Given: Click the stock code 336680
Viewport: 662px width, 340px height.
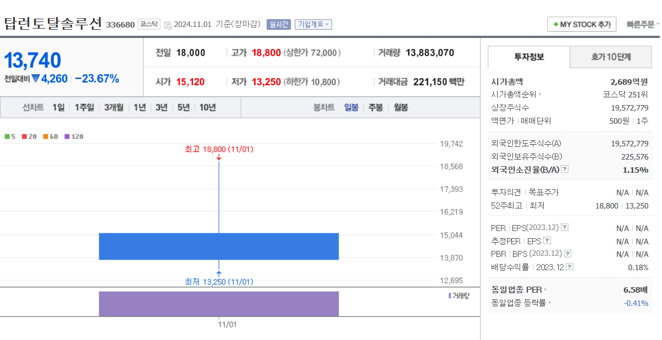Looking at the screenshot, I should (120, 25).
